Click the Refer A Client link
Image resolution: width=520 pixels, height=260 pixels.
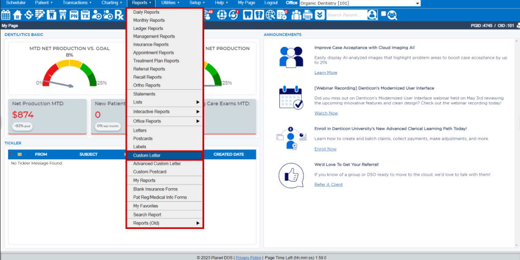click(328, 185)
